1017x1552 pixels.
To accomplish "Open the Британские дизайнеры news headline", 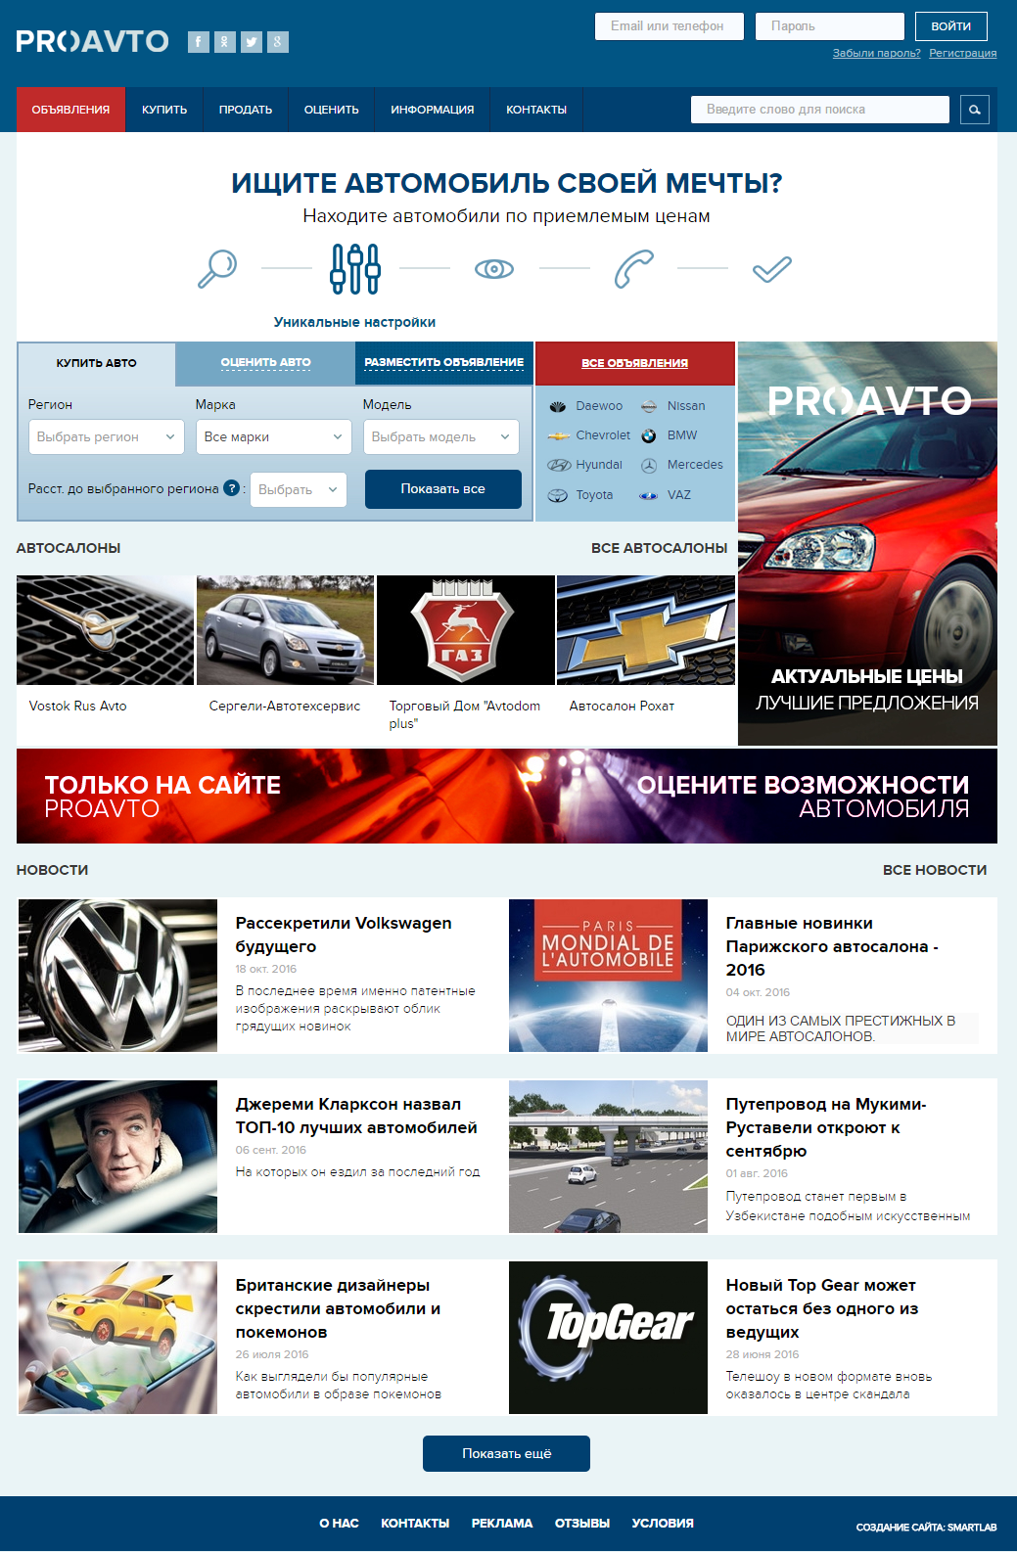I will tap(338, 1309).
